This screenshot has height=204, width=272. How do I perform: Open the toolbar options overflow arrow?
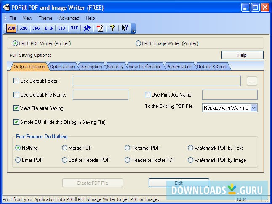(x=133, y=29)
